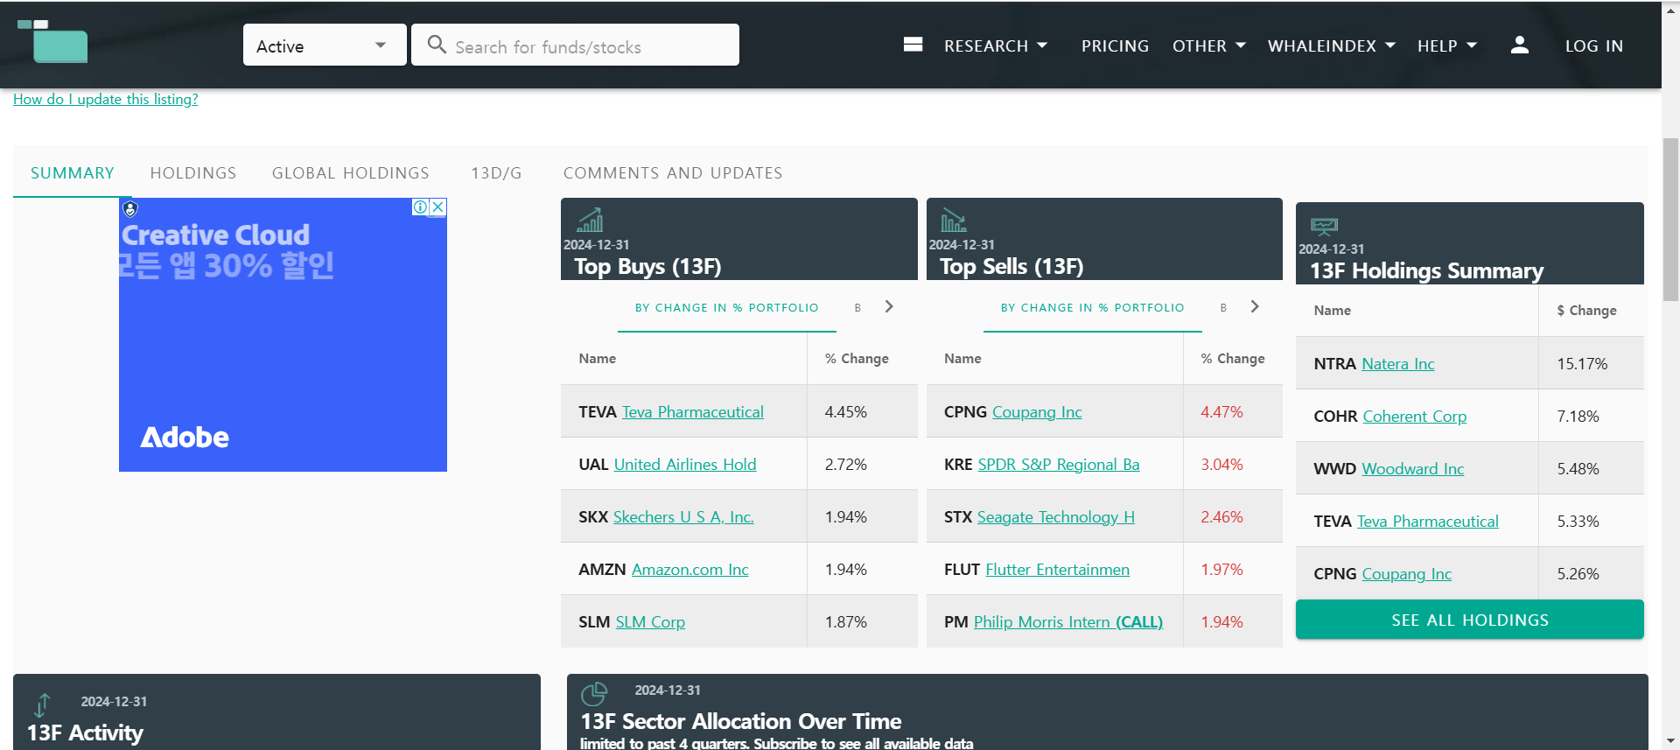Open Philip Morris Intern (CALL) link
Image resolution: width=1680 pixels, height=750 pixels.
(1068, 621)
